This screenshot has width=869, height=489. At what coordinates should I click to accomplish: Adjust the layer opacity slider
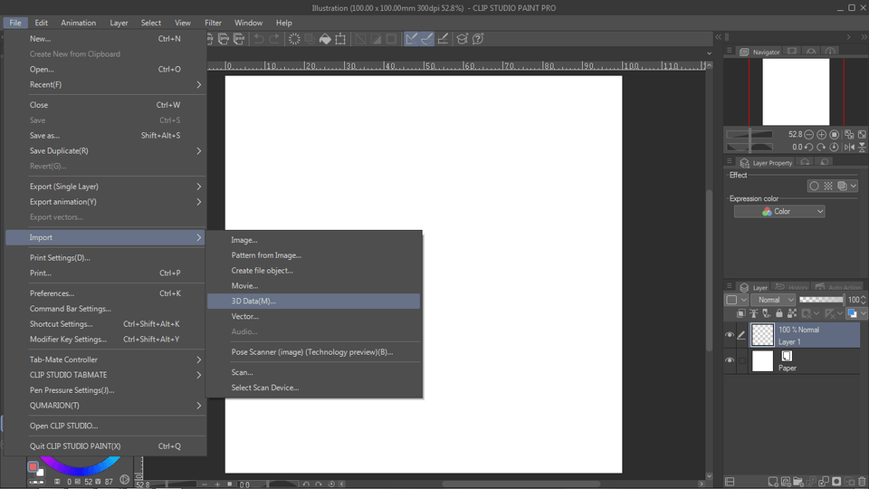click(x=821, y=300)
